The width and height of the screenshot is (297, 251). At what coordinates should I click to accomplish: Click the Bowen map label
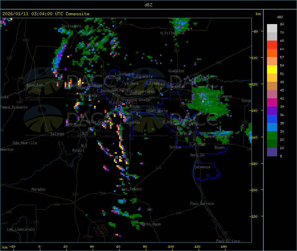point(219,147)
